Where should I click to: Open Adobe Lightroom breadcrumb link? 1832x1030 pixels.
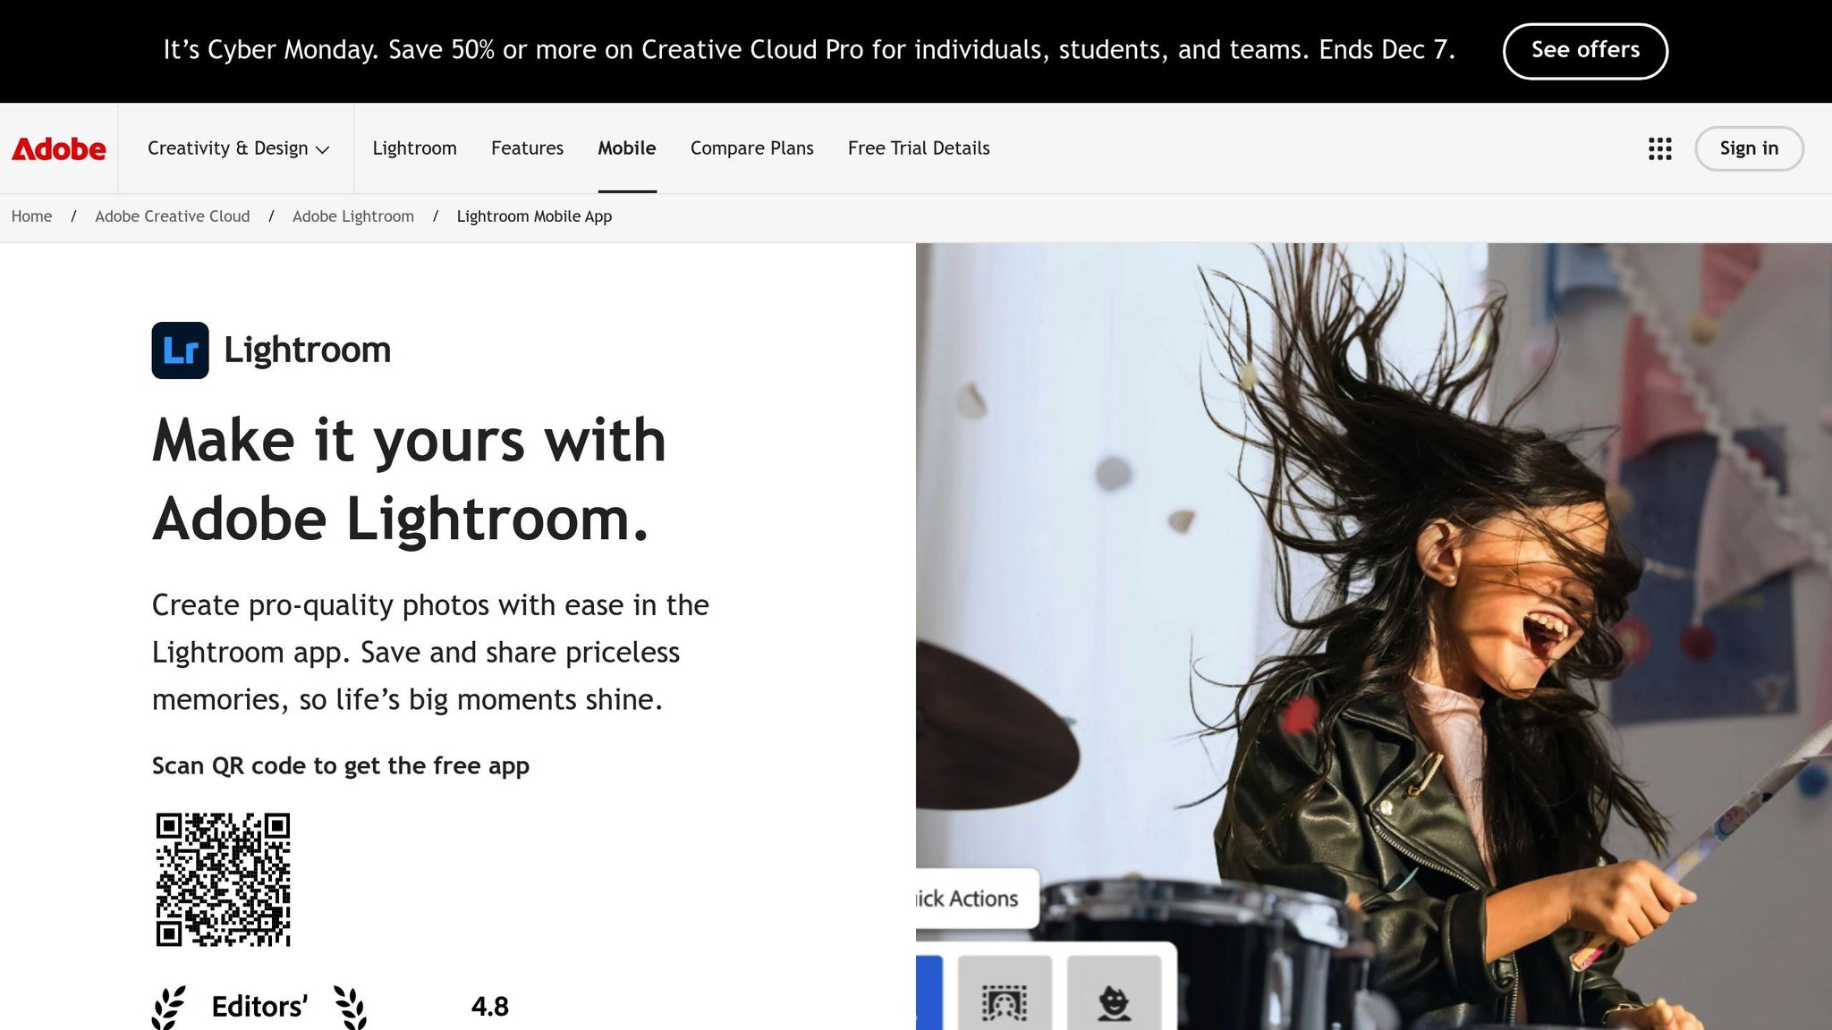tap(353, 216)
